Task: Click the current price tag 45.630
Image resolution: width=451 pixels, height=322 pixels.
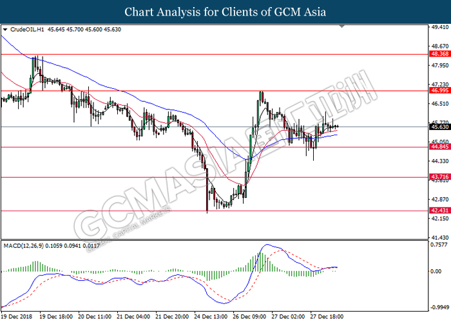Action: pyautogui.click(x=439, y=127)
